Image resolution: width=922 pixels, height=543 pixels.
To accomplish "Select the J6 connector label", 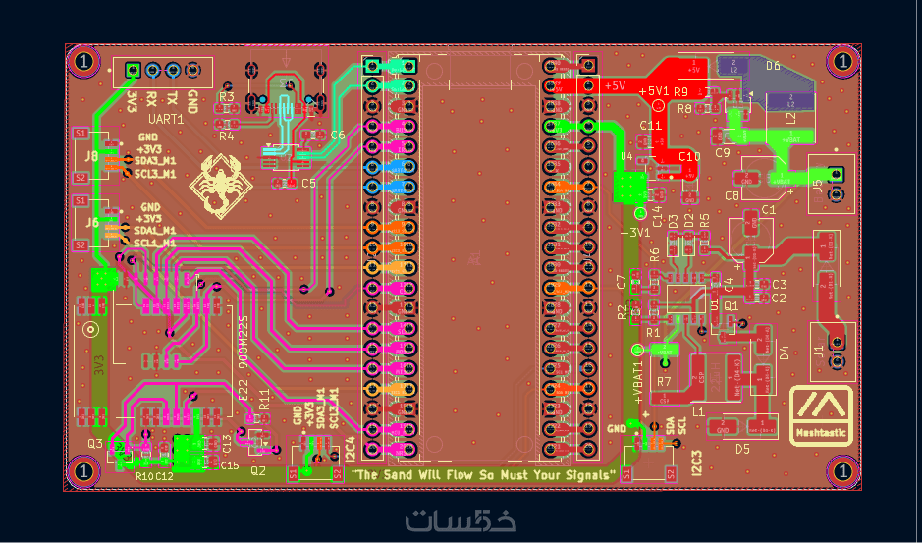I will [91, 223].
